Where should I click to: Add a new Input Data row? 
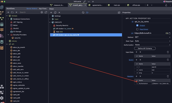click(x=136, y=52)
